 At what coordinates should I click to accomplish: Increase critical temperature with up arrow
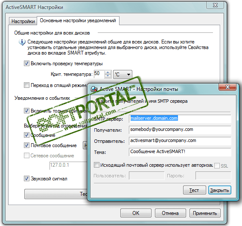coord(108,72)
